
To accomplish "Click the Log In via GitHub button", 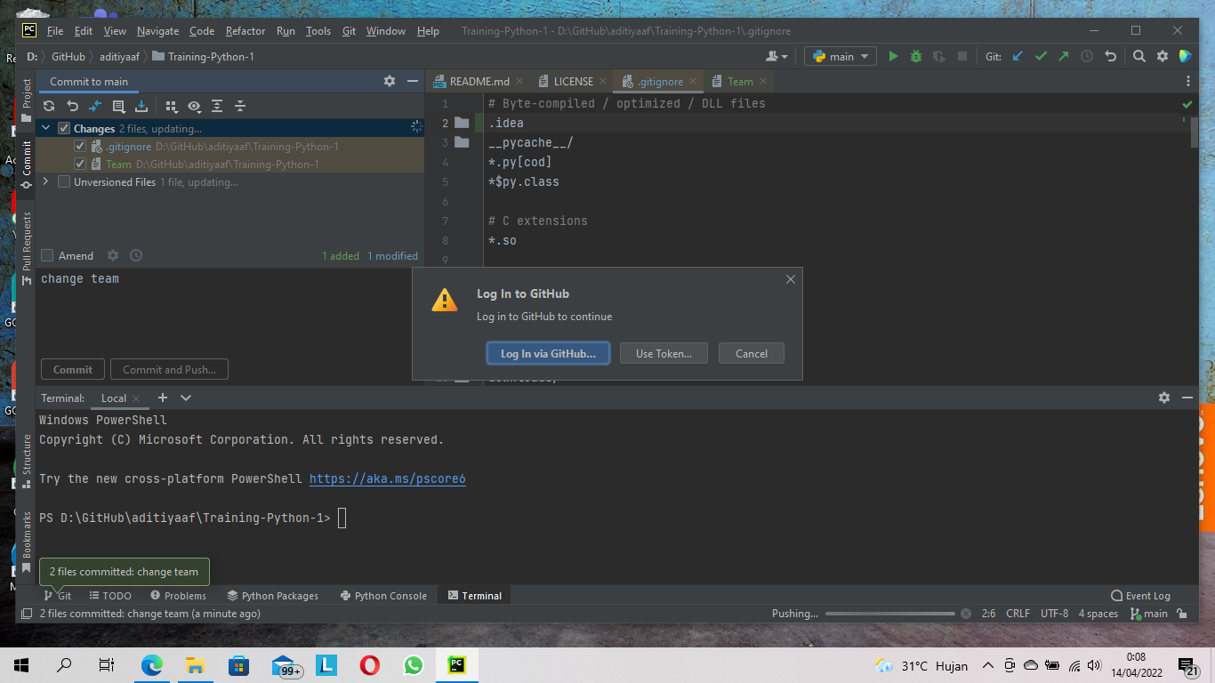I will tap(548, 352).
